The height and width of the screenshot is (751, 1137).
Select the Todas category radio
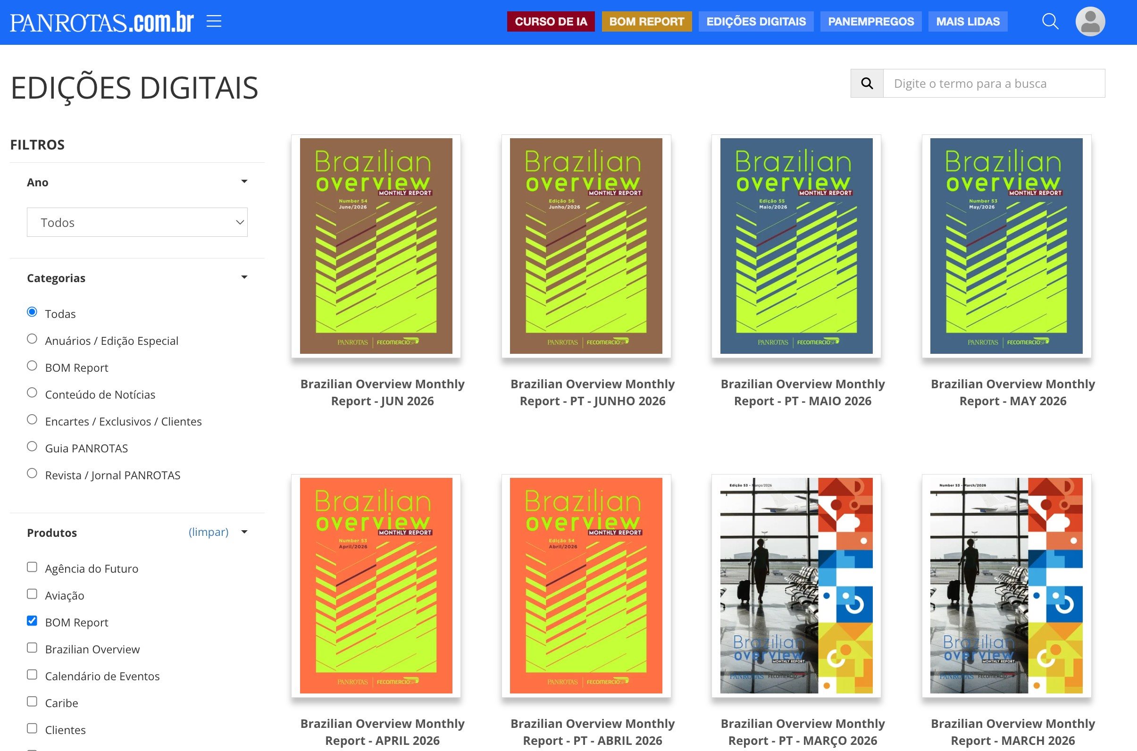click(32, 312)
